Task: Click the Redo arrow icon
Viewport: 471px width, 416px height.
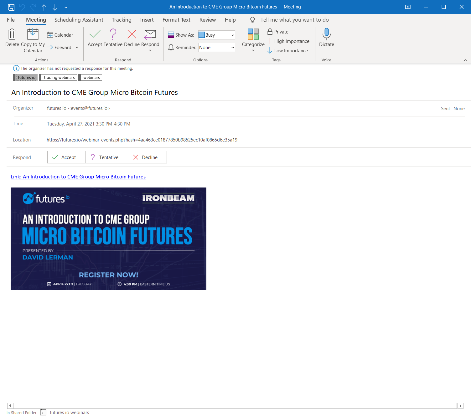Action: [x=33, y=7]
